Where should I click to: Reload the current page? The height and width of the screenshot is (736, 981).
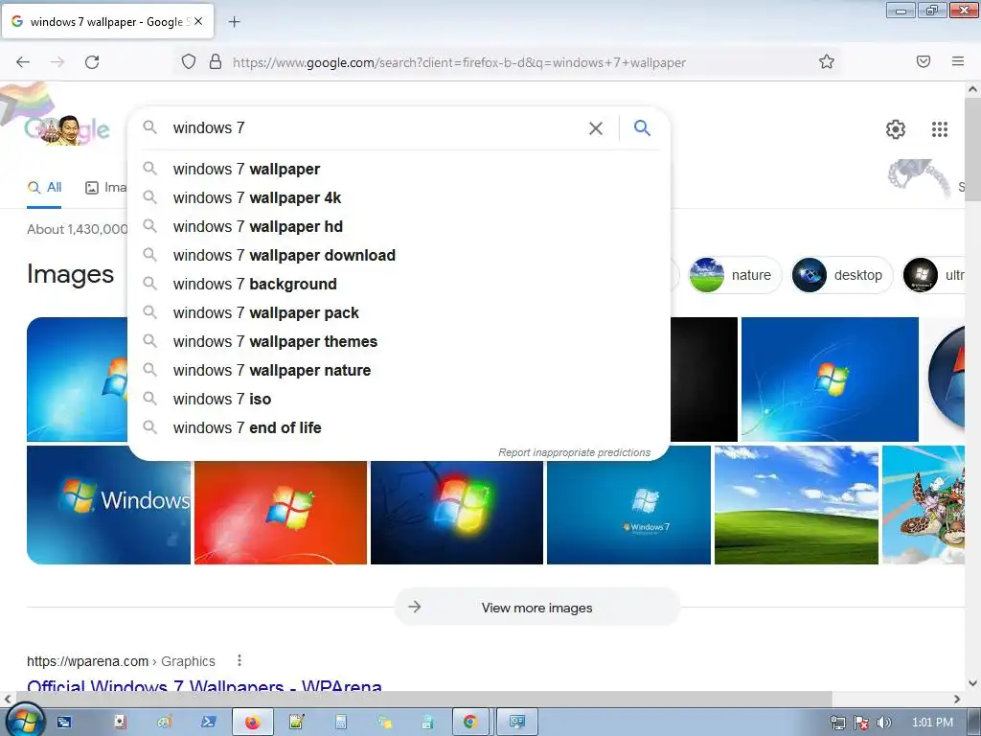pyautogui.click(x=92, y=62)
